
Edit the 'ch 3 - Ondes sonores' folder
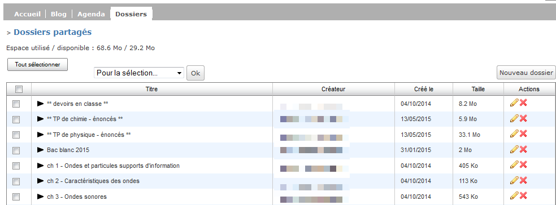(x=514, y=196)
